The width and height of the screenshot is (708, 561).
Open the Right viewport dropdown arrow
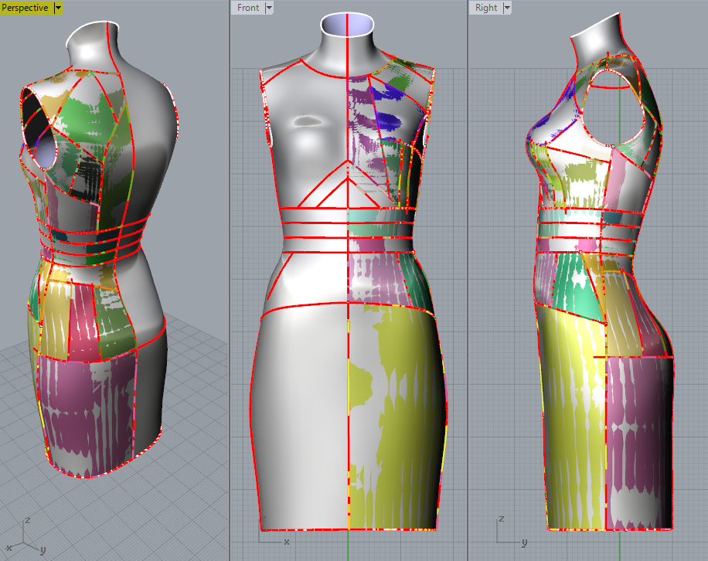[507, 8]
